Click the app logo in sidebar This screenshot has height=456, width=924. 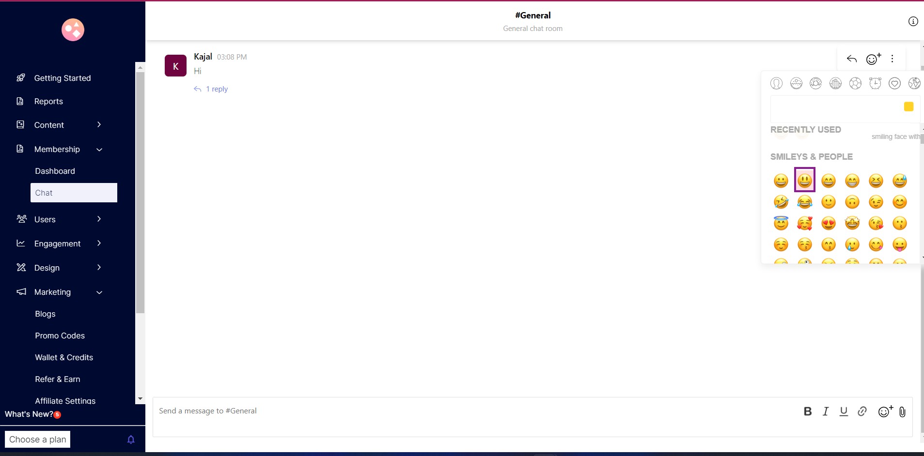coord(73,30)
